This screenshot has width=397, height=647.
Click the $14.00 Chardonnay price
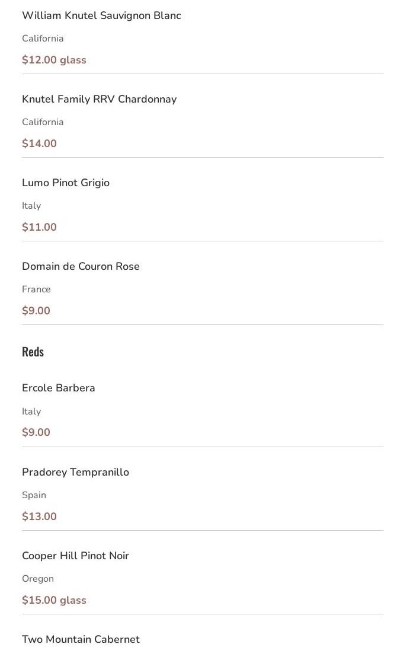(39, 144)
